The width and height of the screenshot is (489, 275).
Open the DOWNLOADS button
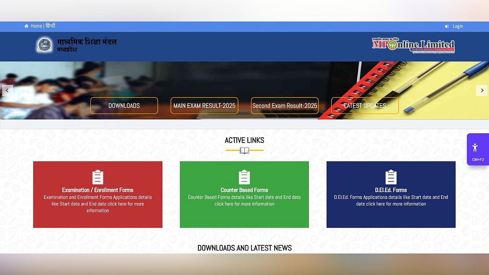(x=124, y=106)
